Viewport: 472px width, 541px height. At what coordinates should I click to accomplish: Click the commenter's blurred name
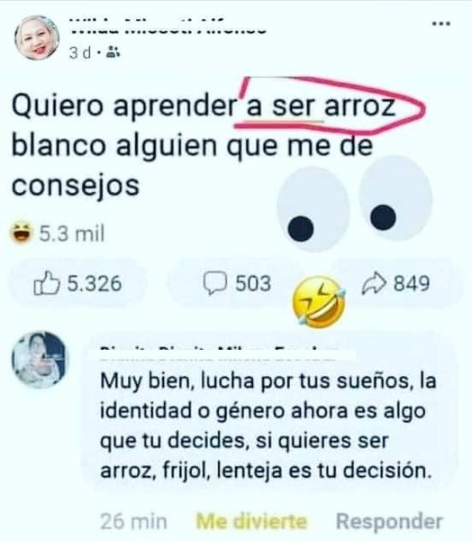(x=219, y=354)
